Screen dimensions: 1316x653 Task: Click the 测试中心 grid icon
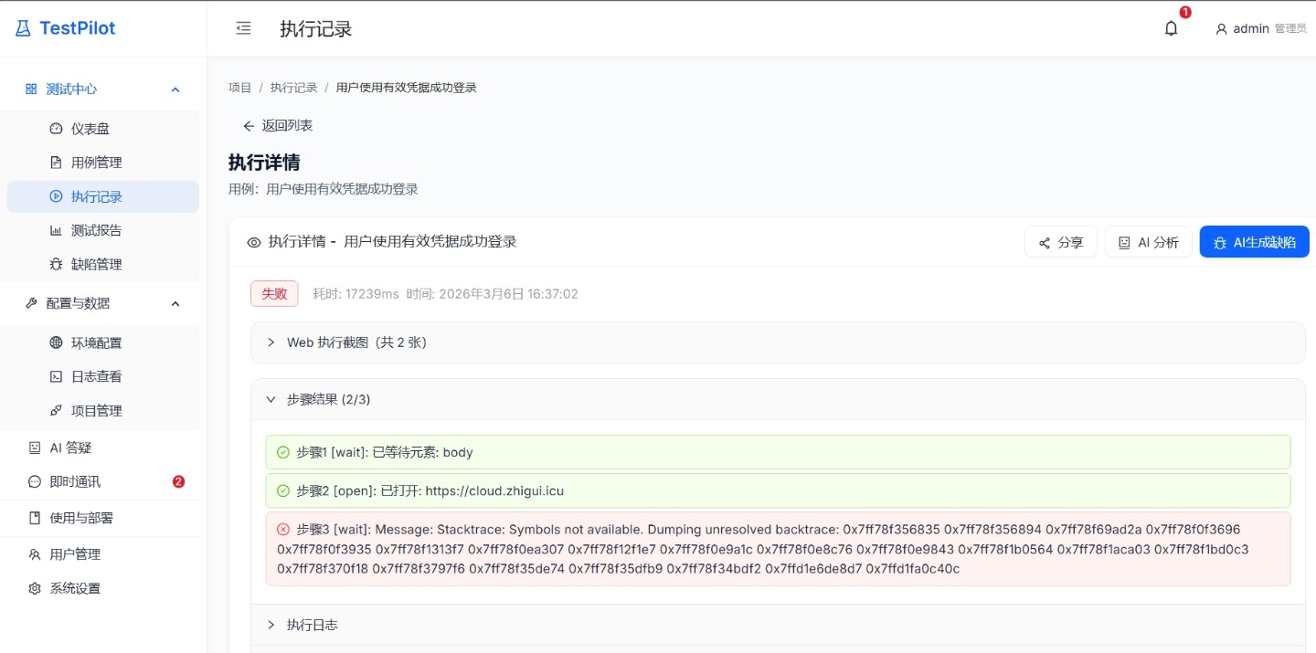(31, 89)
